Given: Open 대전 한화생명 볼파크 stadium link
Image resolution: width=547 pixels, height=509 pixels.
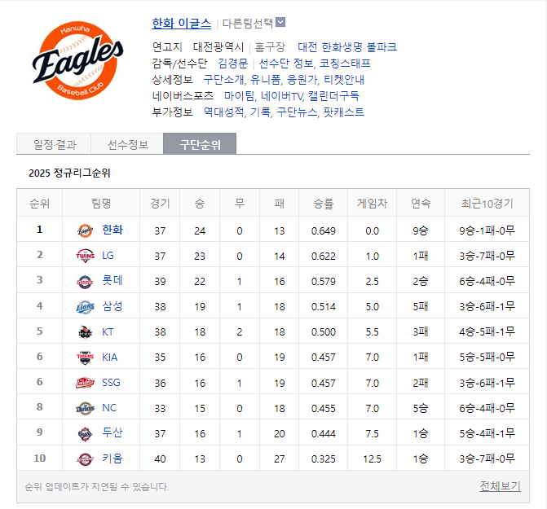Looking at the screenshot, I should [347, 46].
